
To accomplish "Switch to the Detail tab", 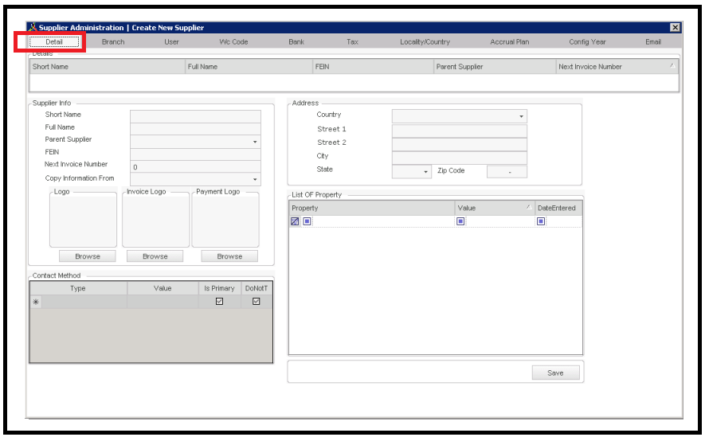I will pyautogui.click(x=54, y=41).
